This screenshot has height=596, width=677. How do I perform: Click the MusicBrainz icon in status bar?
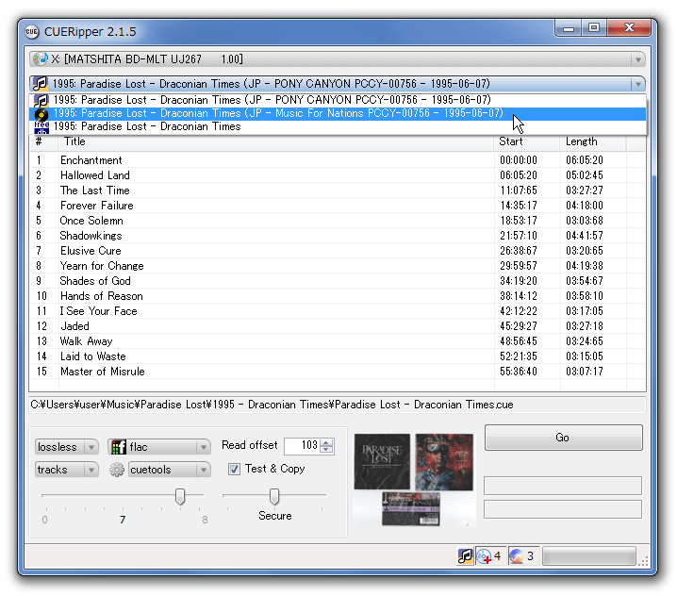pos(465,555)
